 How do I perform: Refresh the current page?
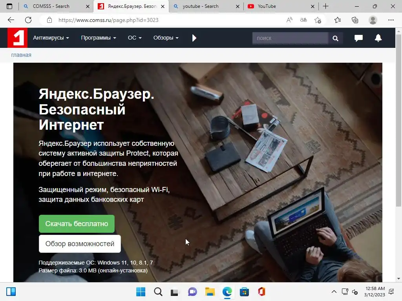(x=28, y=20)
